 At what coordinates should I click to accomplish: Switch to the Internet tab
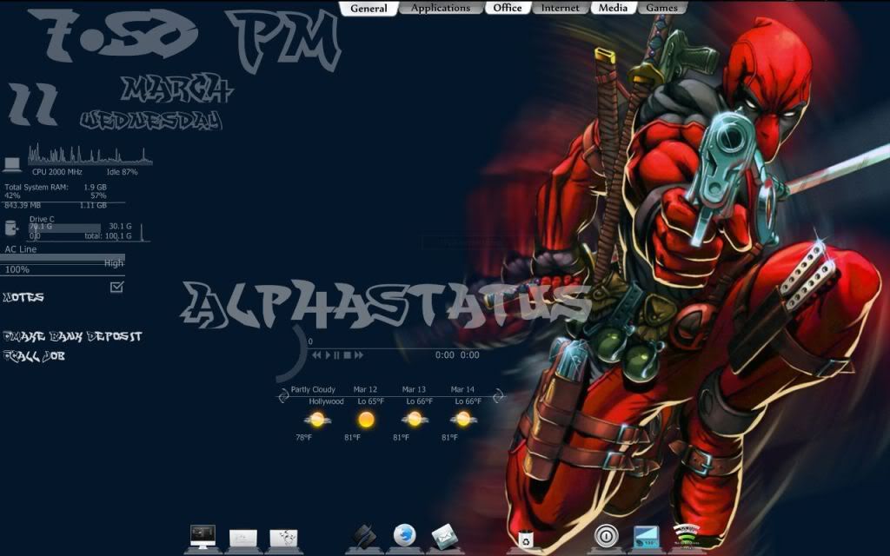click(x=560, y=8)
